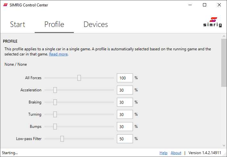Focus the Turning percentage field
Viewport: 227px width, 157px height.
click(x=125, y=114)
